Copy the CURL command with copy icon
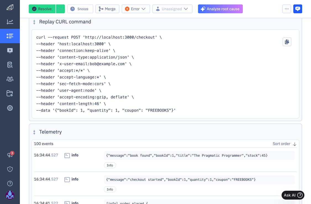311x204 pixels. click(x=287, y=42)
